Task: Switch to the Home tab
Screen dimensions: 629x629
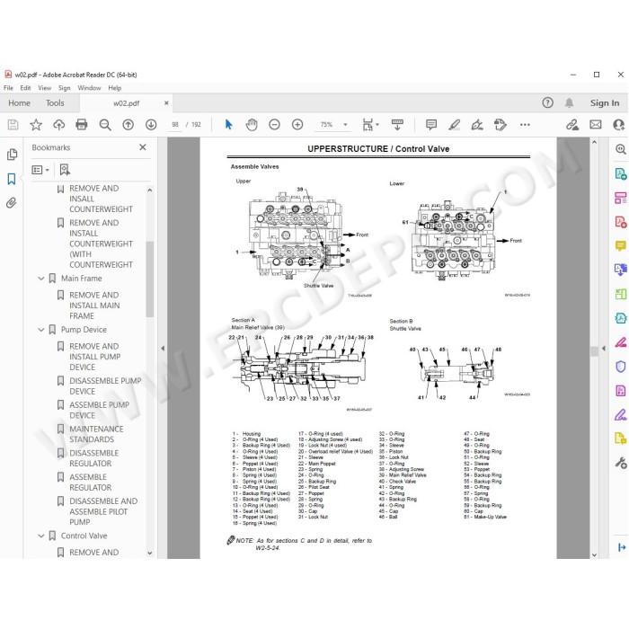Action: (19, 103)
